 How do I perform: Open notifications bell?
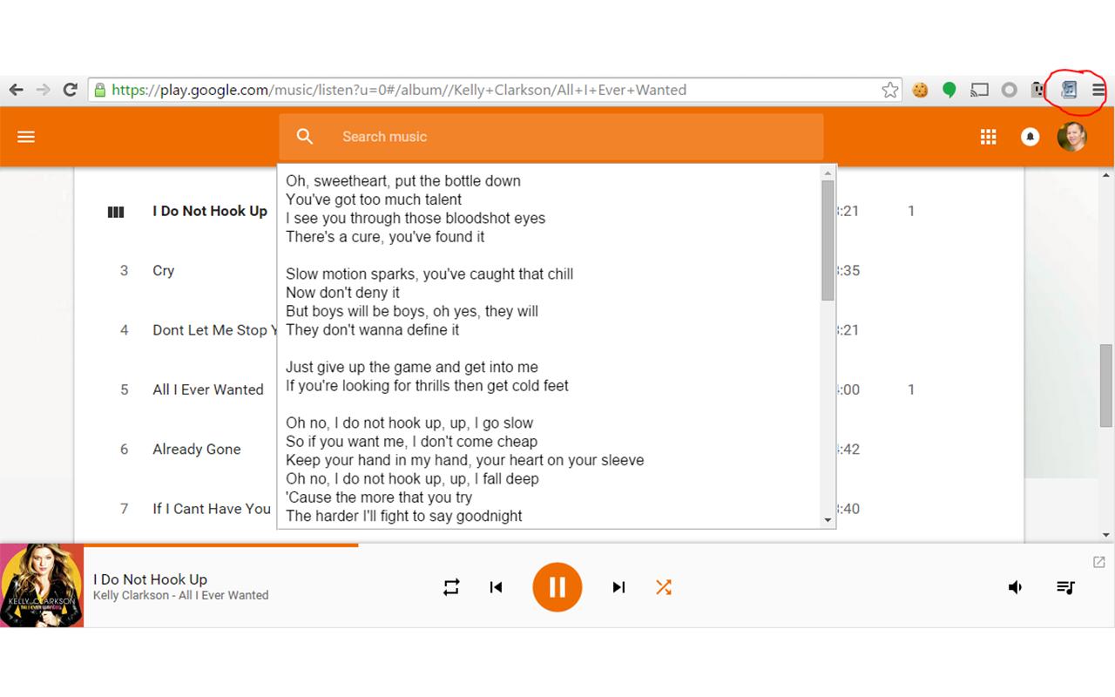point(1030,137)
